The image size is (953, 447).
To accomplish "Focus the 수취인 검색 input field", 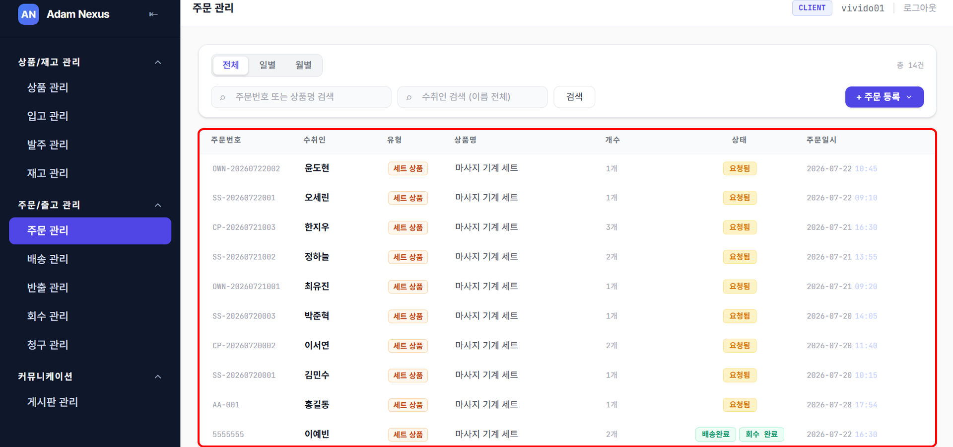I will coord(472,97).
